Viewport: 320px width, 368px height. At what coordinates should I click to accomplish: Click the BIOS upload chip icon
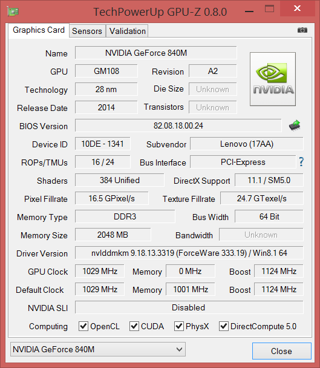pyautogui.click(x=295, y=125)
